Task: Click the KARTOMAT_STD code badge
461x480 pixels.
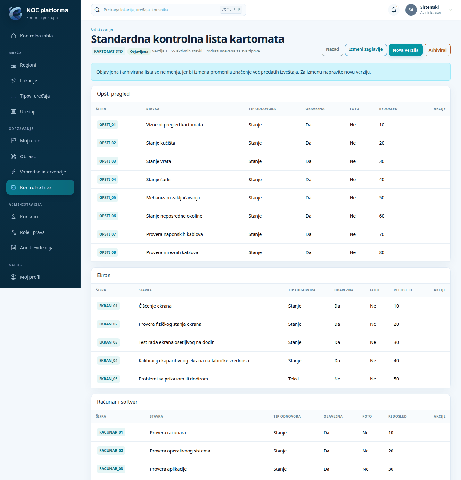Action: point(109,52)
